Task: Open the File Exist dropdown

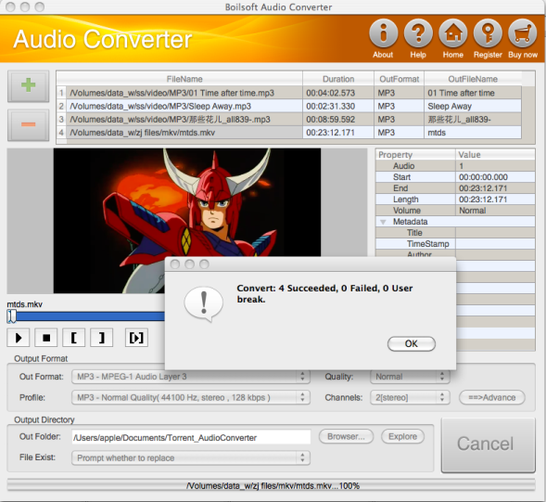Action: coord(191,458)
